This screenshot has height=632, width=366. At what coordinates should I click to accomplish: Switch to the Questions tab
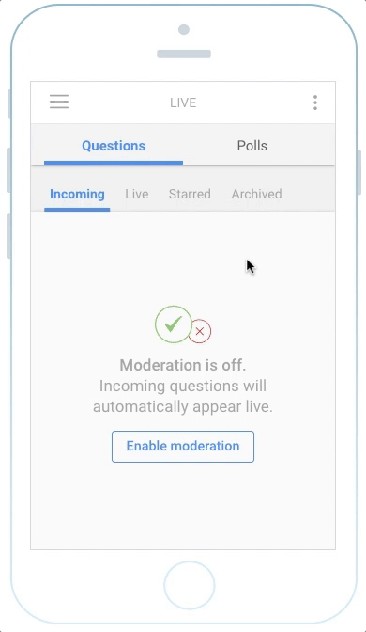pyautogui.click(x=114, y=146)
